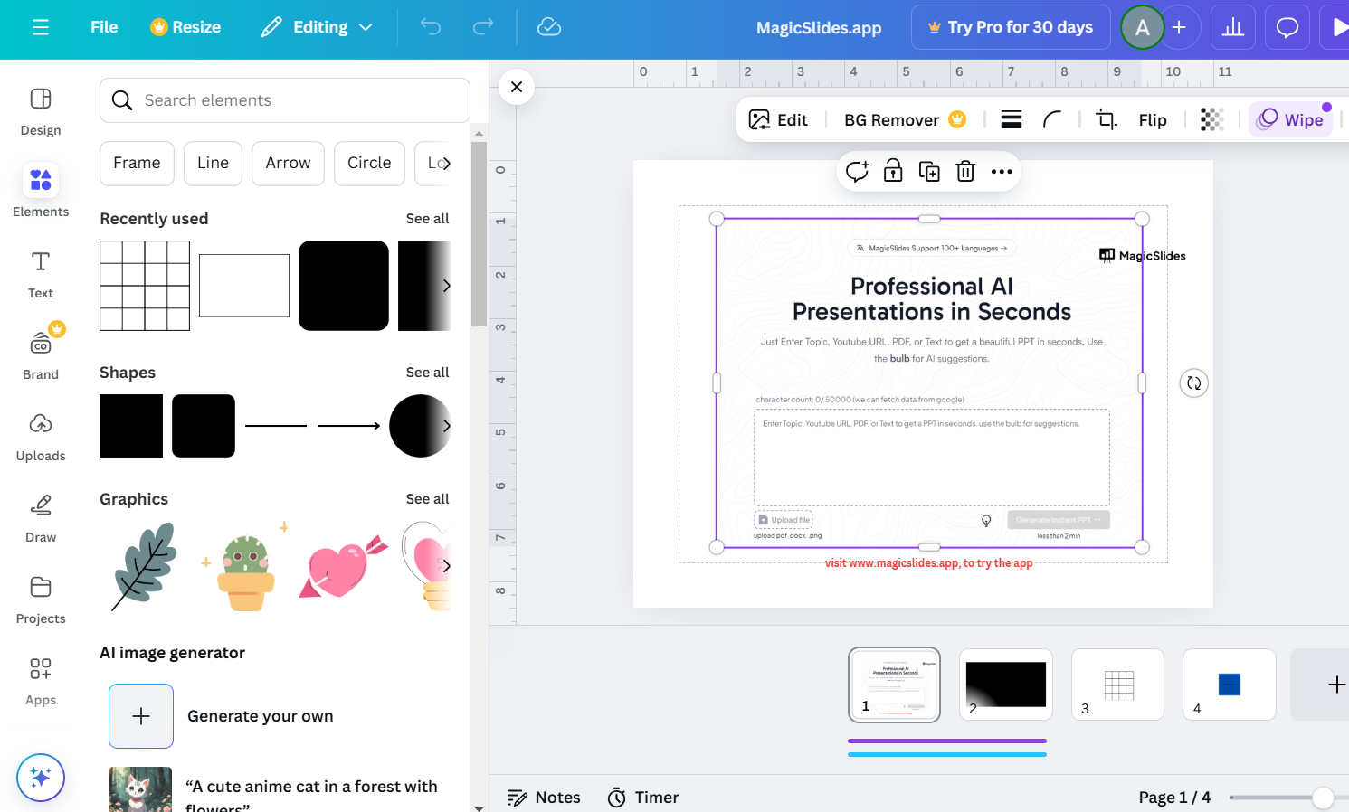Select the Frame filter chip
1349x812 pixels.
(x=137, y=164)
